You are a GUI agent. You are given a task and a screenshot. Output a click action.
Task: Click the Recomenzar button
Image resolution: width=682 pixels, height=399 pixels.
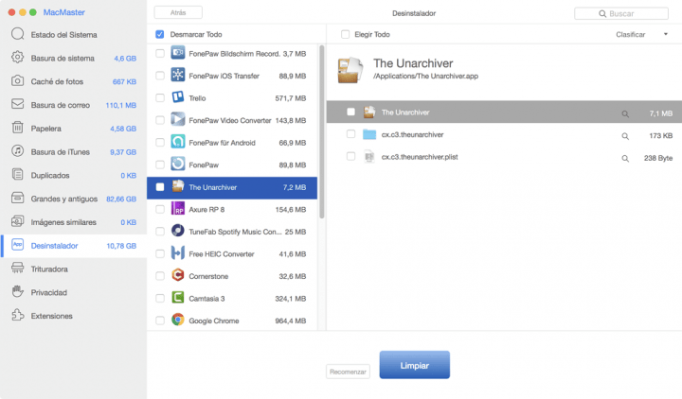click(x=348, y=372)
